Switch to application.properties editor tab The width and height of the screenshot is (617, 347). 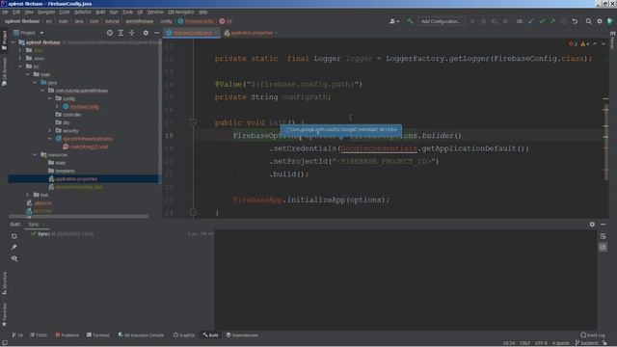pyautogui.click(x=251, y=33)
